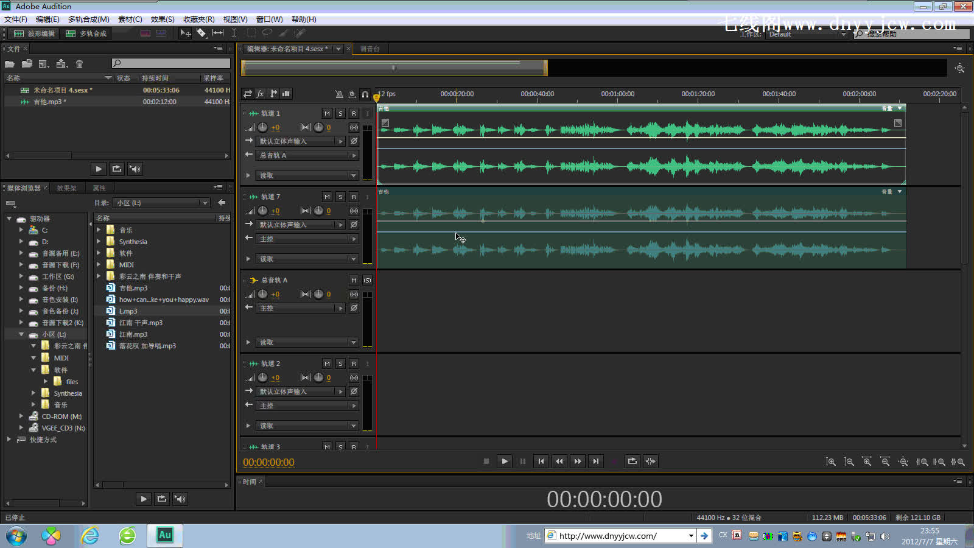The height and width of the screenshot is (548, 974).
Task: Open 轨道 1 input dropdown 默认立体声输入
Action: point(301,141)
